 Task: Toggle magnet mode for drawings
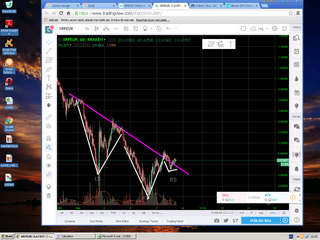click(49, 138)
